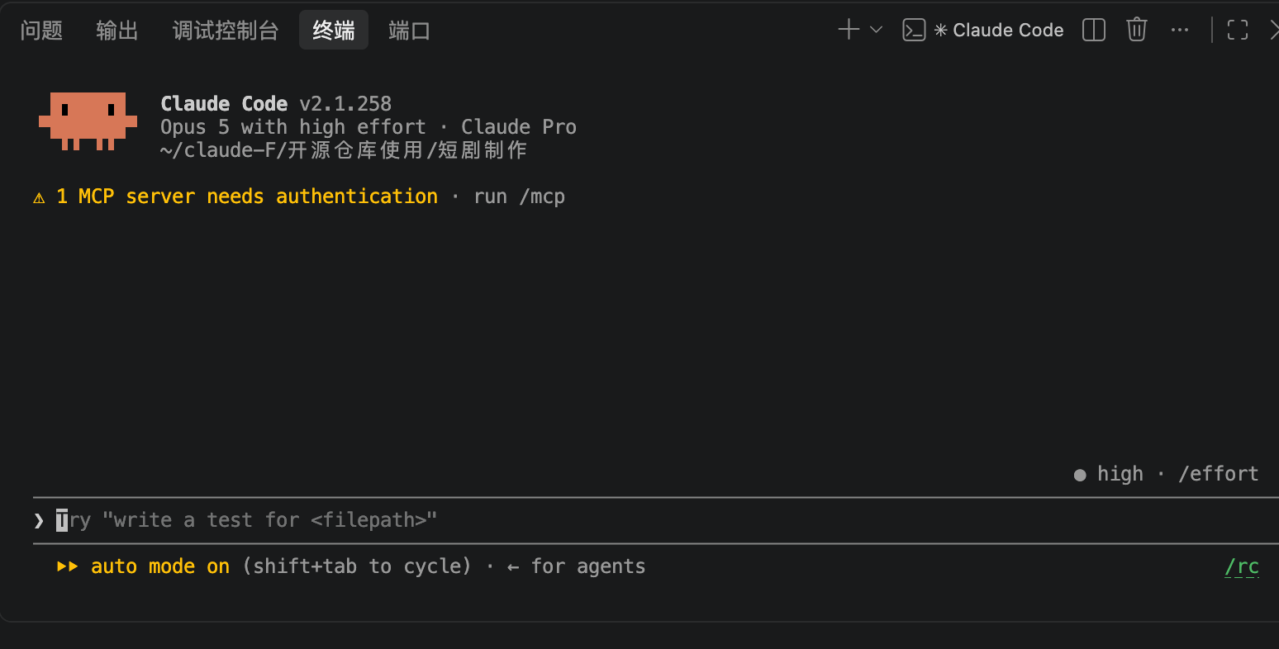Click the "/effort" command text
This screenshot has width=1279, height=649.
1219,473
